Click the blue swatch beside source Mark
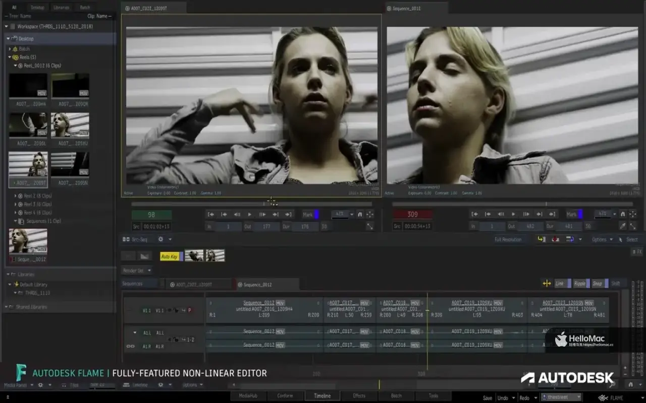The image size is (646, 403). [x=317, y=214]
